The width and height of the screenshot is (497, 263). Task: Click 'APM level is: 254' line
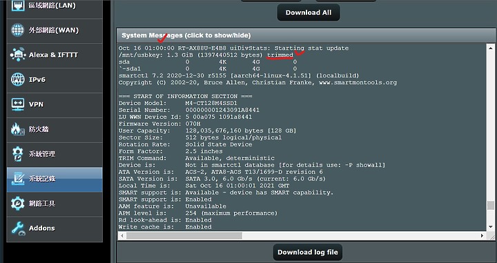coord(198,213)
